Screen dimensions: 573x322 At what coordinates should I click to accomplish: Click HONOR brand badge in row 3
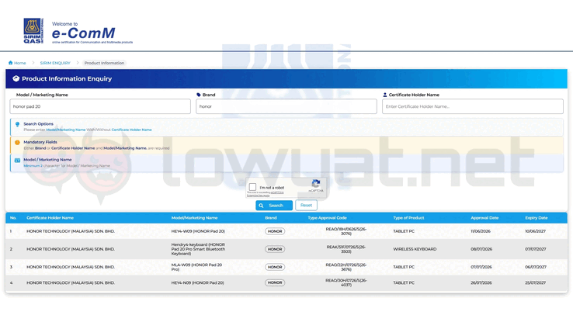(275, 267)
